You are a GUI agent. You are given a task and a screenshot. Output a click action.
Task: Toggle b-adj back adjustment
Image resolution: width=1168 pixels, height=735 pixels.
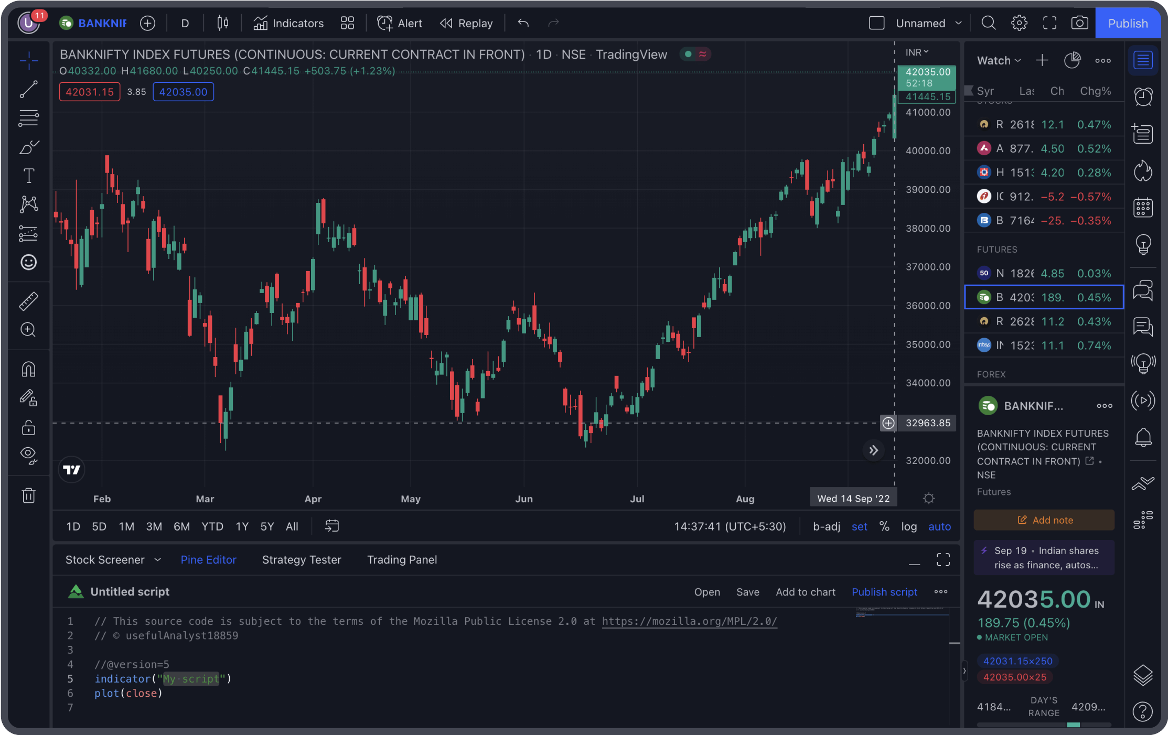tap(827, 526)
